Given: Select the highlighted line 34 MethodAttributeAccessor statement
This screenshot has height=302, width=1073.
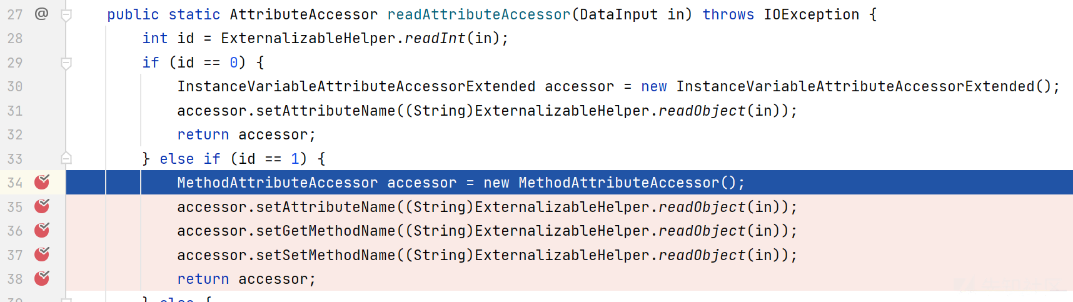Looking at the screenshot, I should [461, 183].
